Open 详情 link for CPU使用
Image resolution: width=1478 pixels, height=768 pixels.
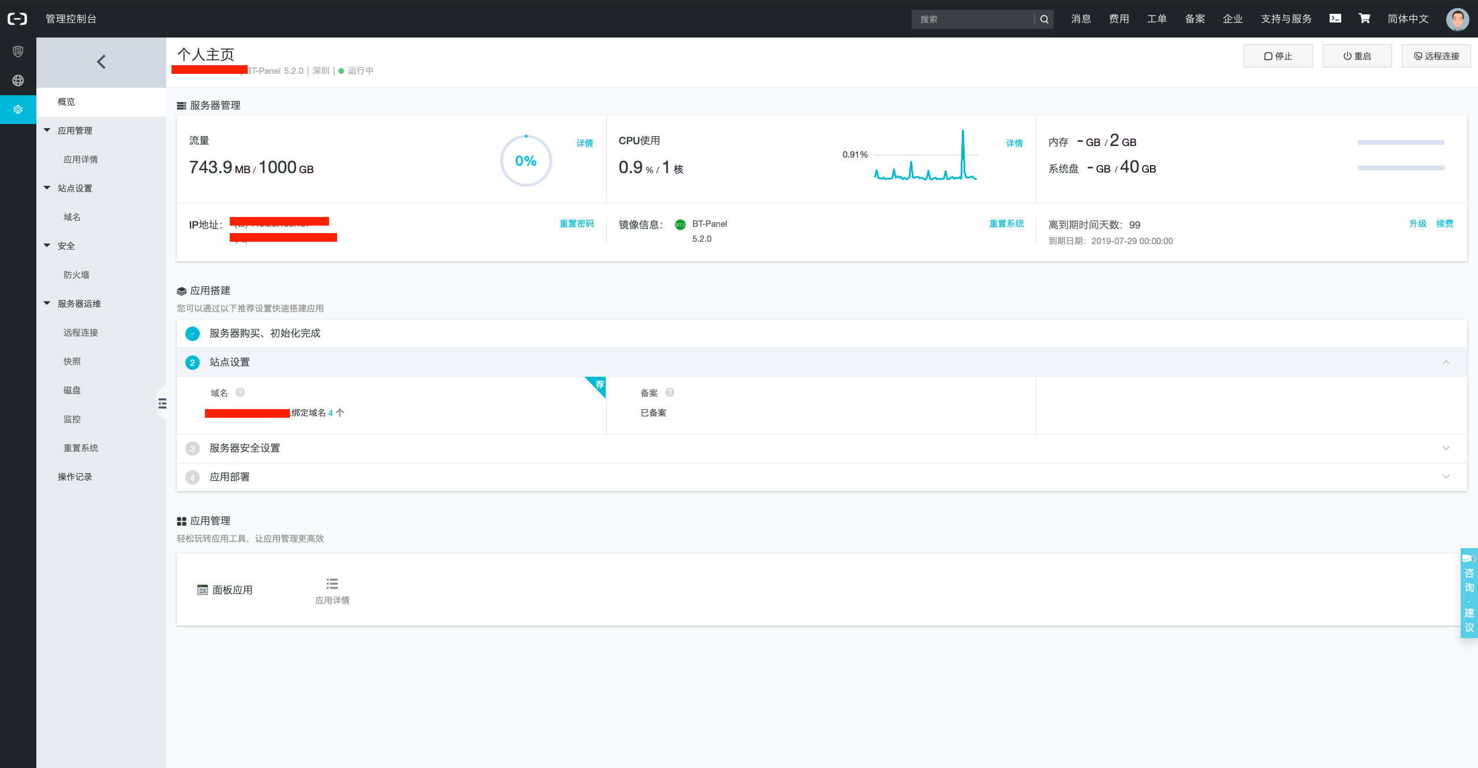[1014, 143]
